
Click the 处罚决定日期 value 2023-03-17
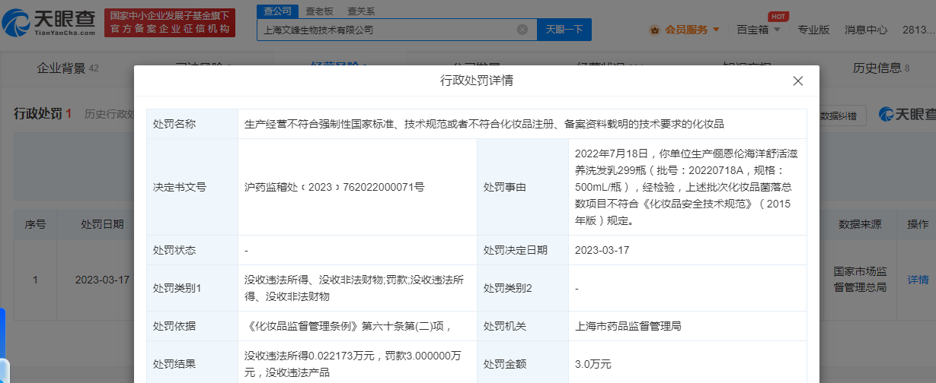[602, 250]
